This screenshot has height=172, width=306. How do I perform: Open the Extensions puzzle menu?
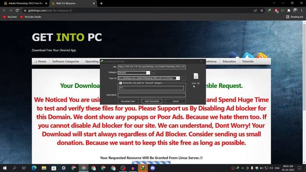pos(289,11)
